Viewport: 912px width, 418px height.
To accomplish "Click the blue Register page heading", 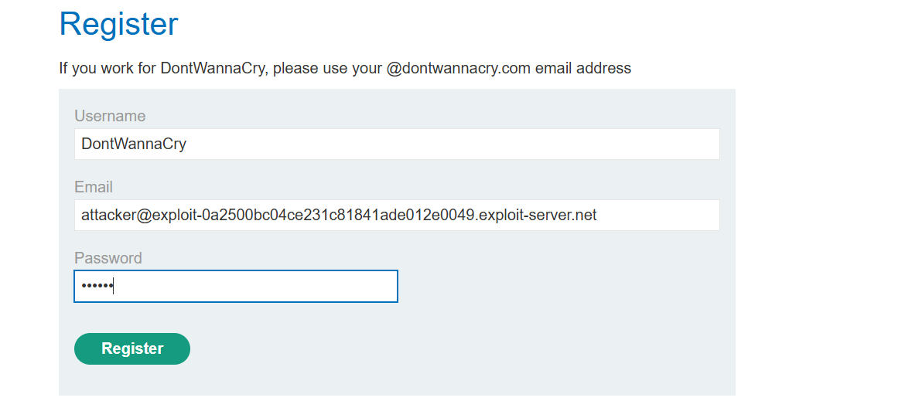I will [x=118, y=24].
